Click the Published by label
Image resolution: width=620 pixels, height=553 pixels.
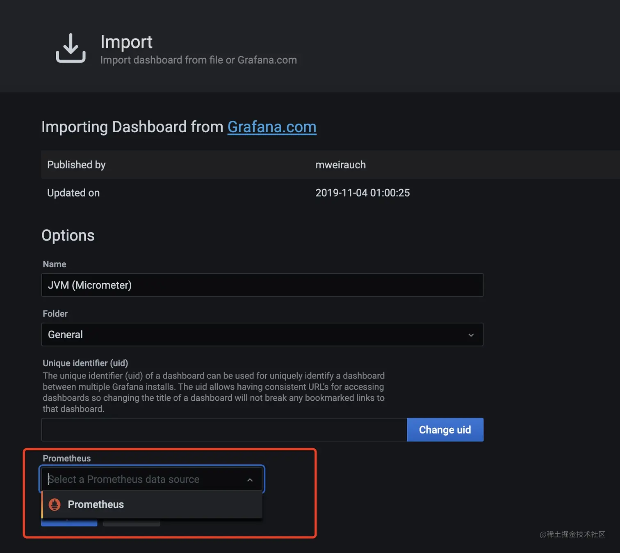[76, 165]
